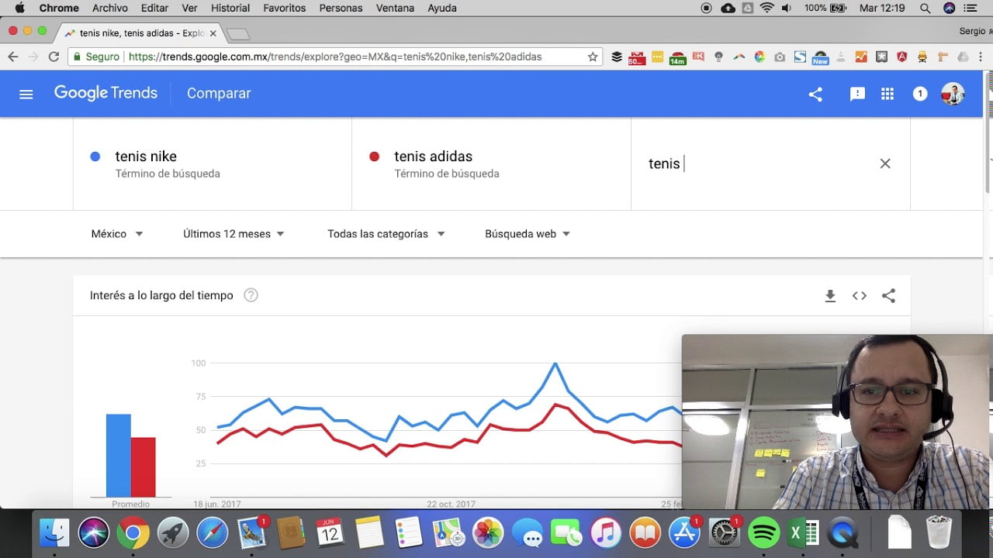Viewport: 993px width, 558px height.
Task: Click the peak point on blue line
Action: click(x=555, y=363)
